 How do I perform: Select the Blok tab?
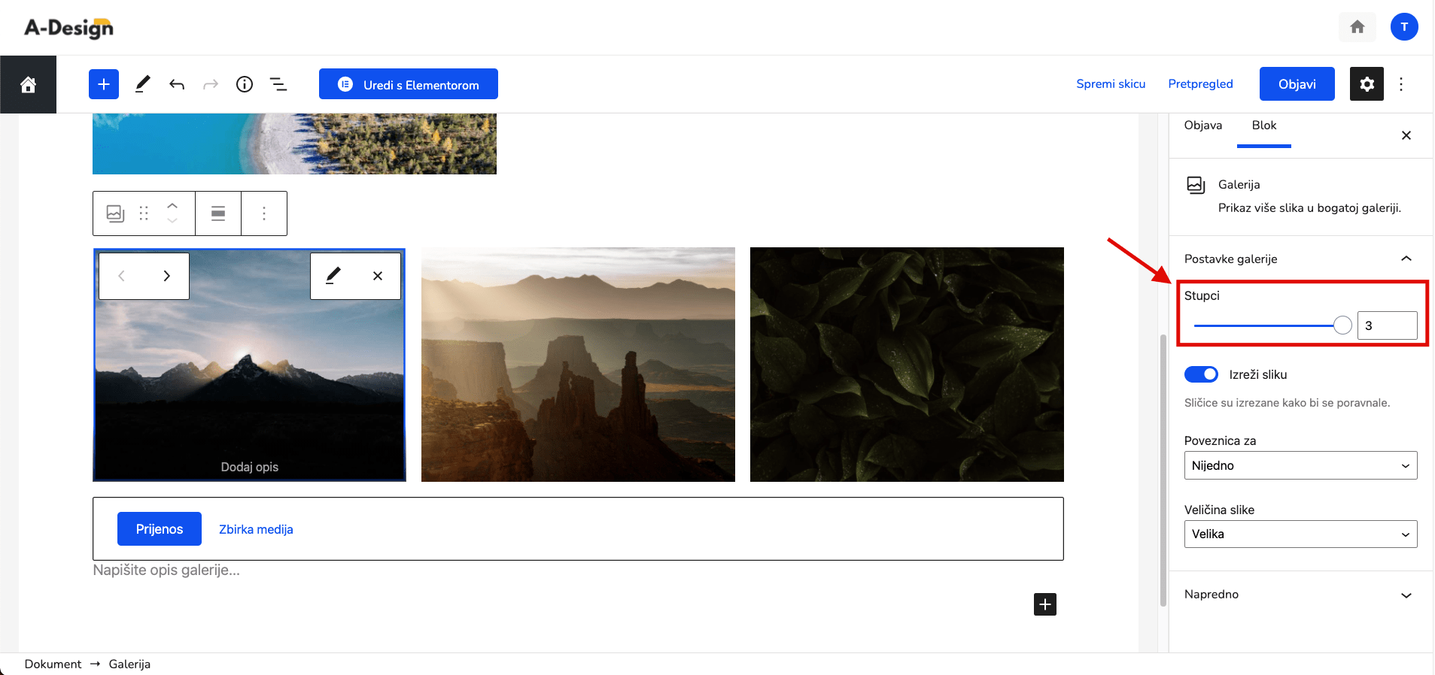[1264, 126]
